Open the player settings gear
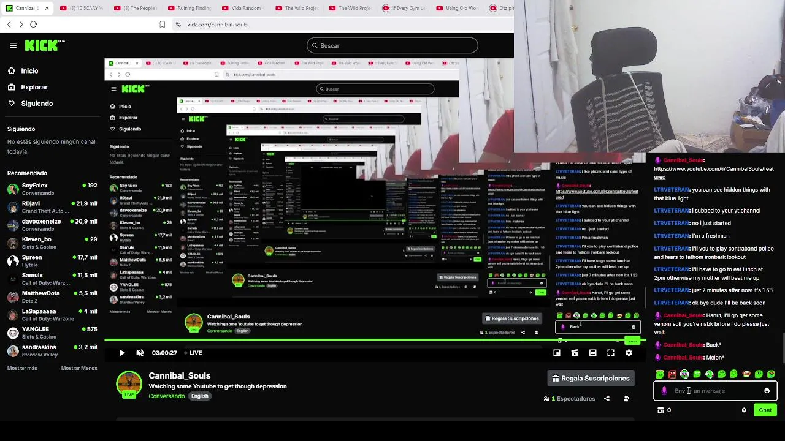The width and height of the screenshot is (785, 441). coord(629,353)
